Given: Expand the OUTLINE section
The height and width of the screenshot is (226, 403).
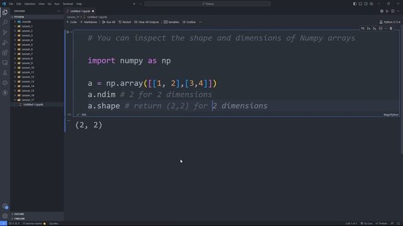Looking at the screenshot, I should (37, 214).
